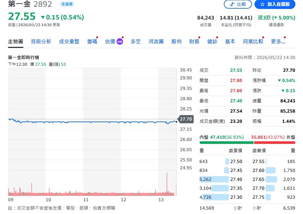
Task: Click the ask volume 1,611 at 27.70
Action: click(289, 188)
